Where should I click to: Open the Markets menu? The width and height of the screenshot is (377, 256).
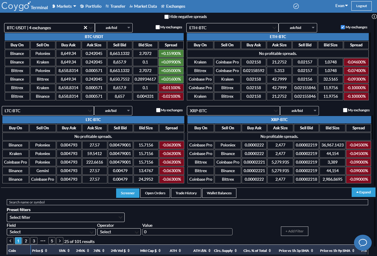(x=64, y=6)
